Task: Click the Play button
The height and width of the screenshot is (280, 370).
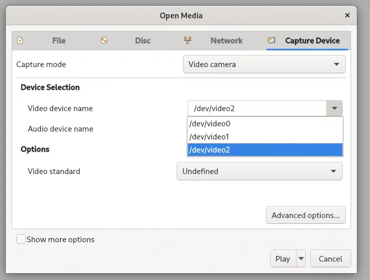Action: [x=283, y=259]
